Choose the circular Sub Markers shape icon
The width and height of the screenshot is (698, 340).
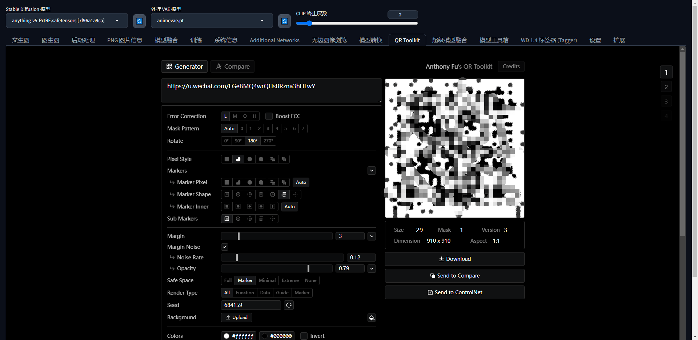pyautogui.click(x=238, y=219)
